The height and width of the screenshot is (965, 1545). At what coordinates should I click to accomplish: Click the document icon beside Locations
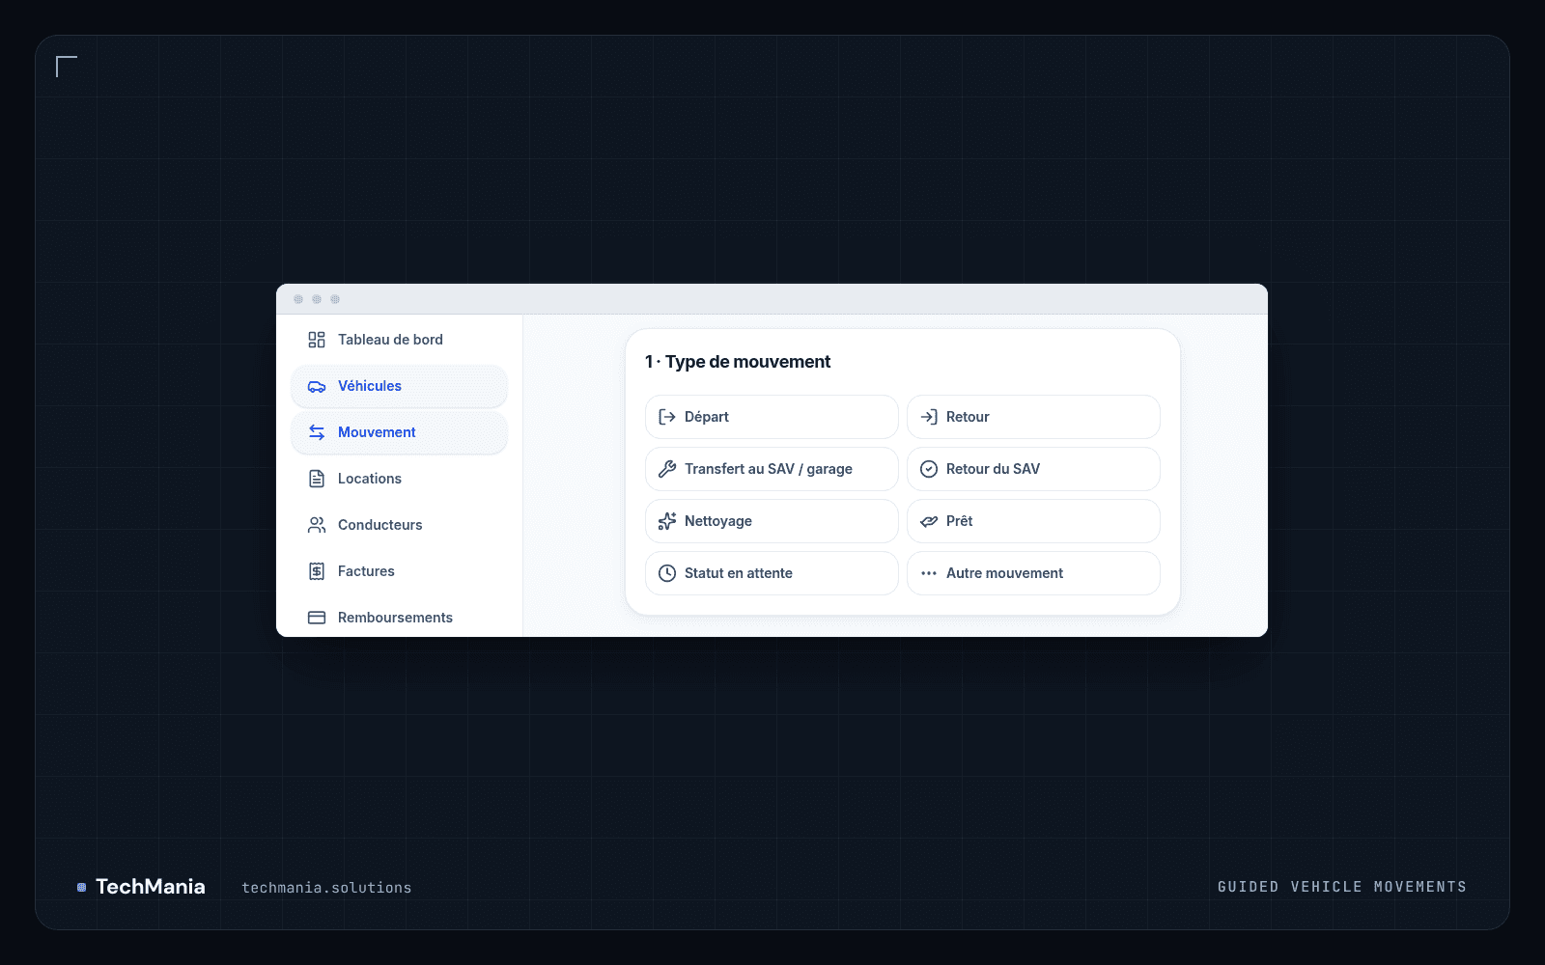coord(317,479)
